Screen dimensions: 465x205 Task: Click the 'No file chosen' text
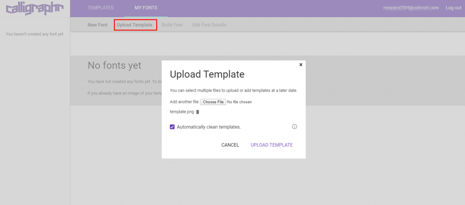(x=239, y=102)
